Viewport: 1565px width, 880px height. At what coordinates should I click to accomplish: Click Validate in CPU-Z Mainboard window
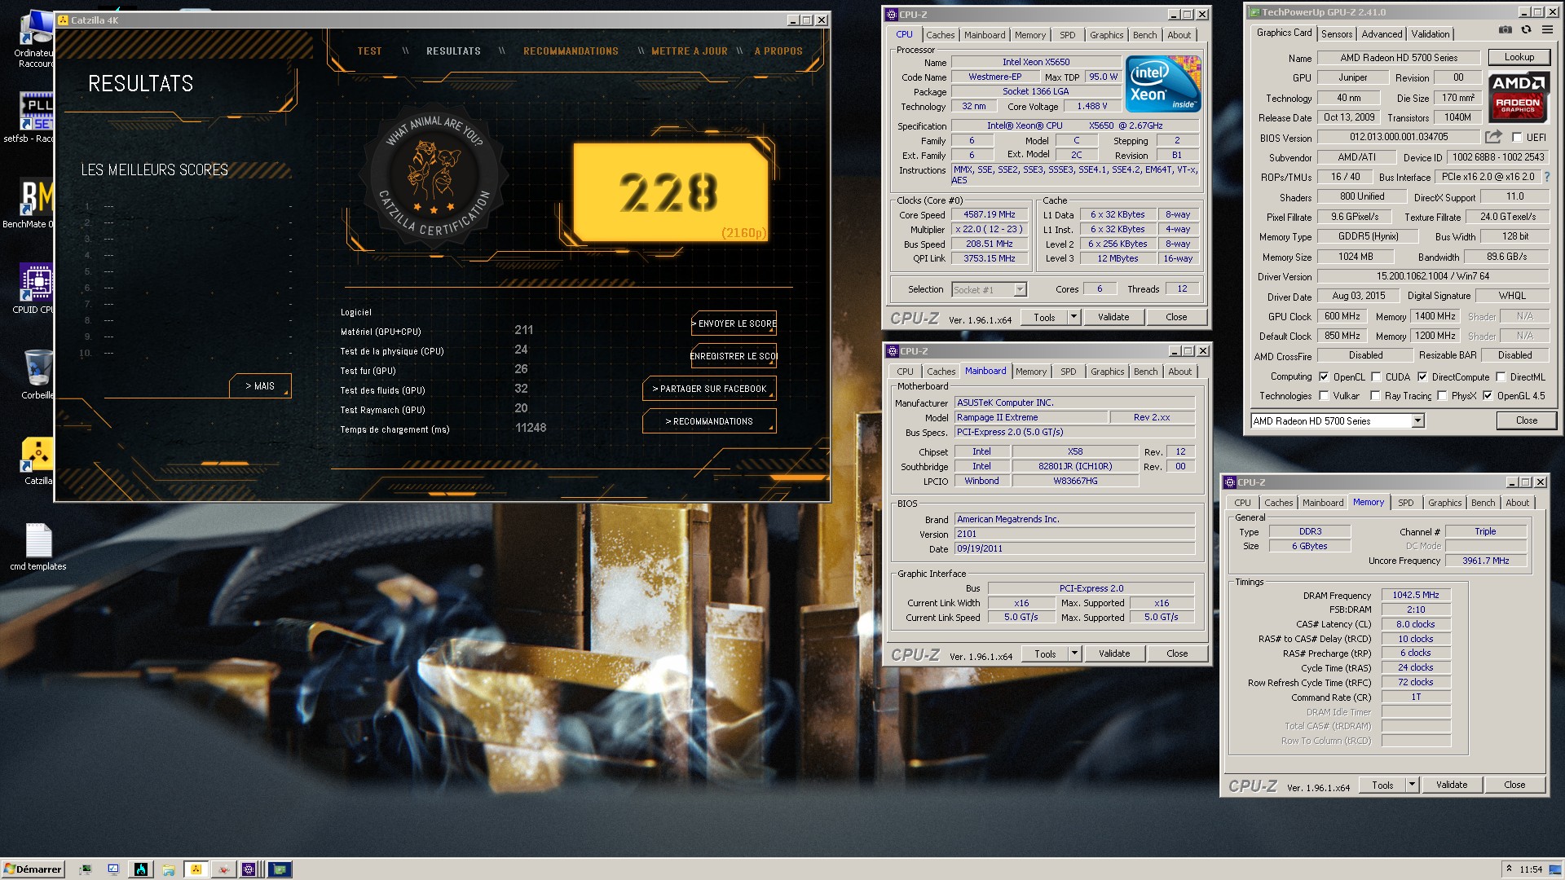(x=1113, y=653)
